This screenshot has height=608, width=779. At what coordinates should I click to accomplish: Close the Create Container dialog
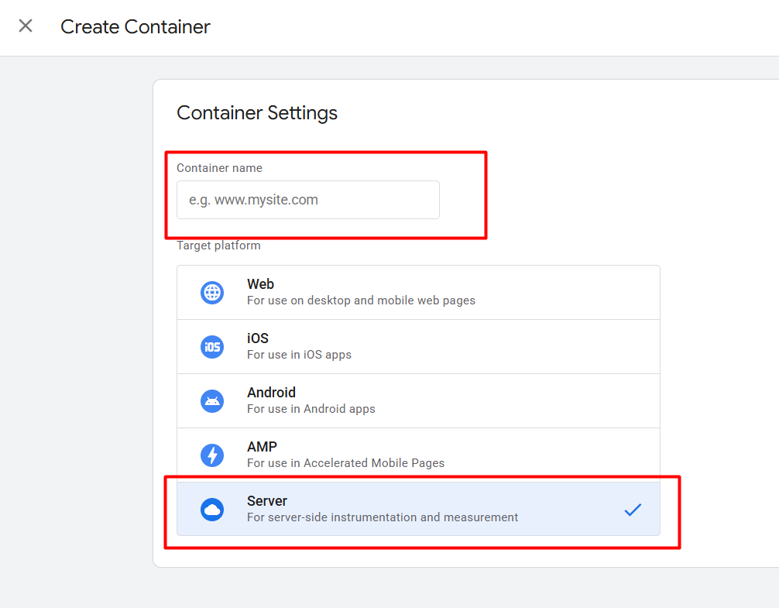pos(26,26)
